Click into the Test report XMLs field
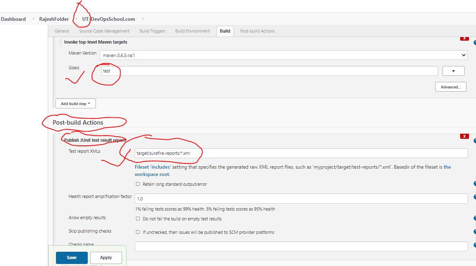The image size is (476, 266). [x=300, y=153]
